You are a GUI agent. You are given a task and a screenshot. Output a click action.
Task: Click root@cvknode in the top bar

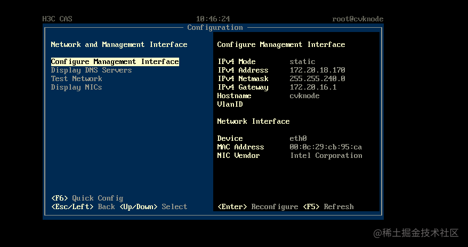coord(358,19)
